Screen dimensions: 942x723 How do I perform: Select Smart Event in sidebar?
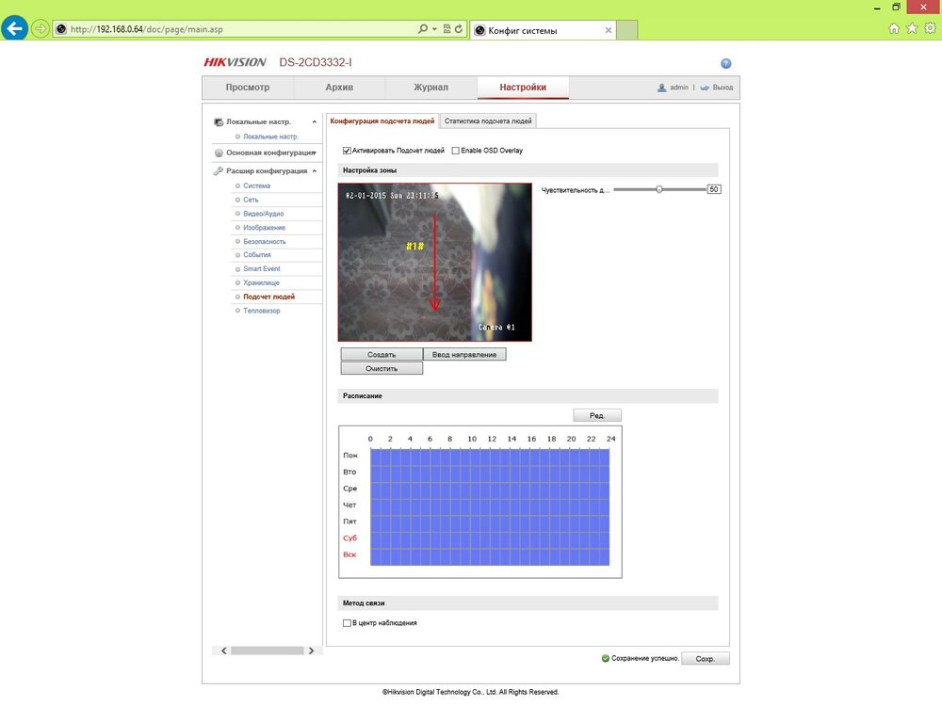[x=261, y=269]
